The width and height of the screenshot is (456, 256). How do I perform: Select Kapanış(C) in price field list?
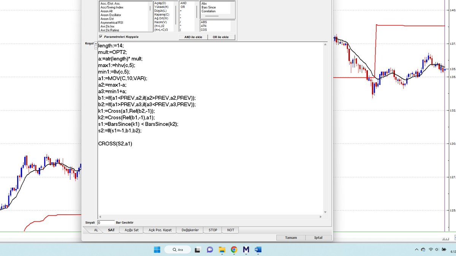pyautogui.click(x=161, y=14)
